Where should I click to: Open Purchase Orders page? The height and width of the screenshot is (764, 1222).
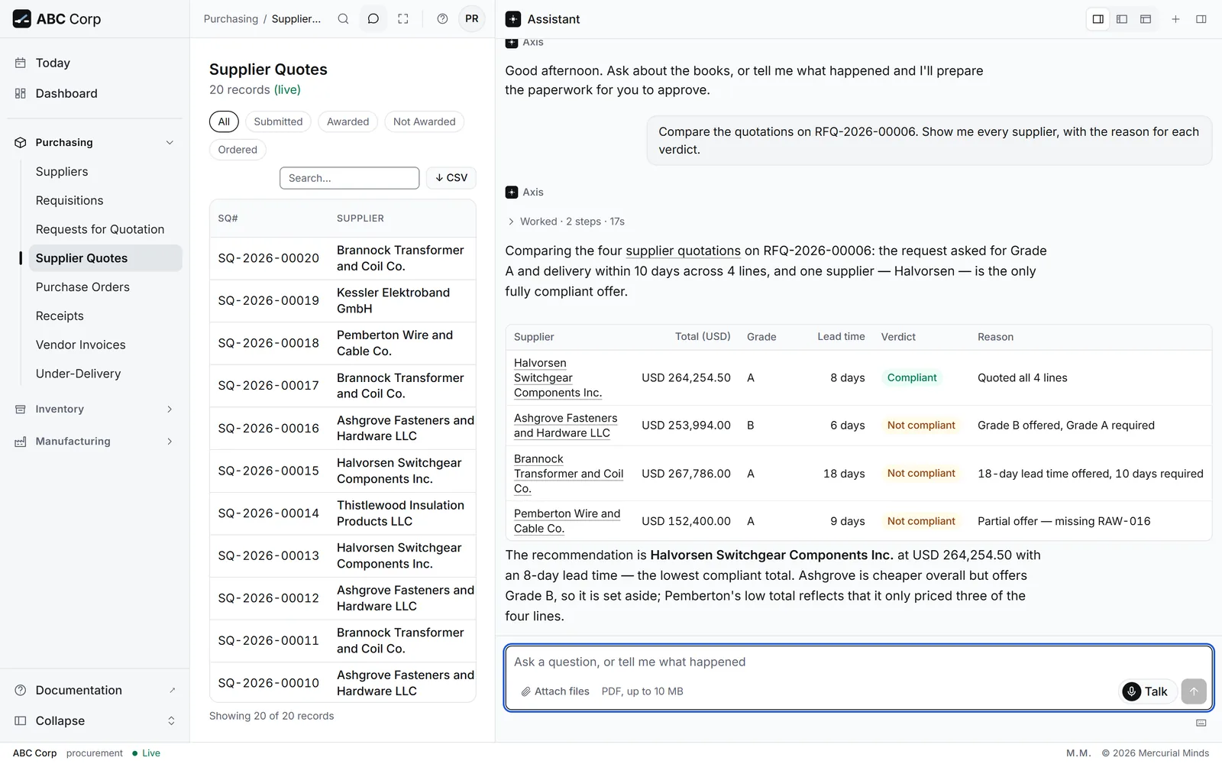click(105, 287)
